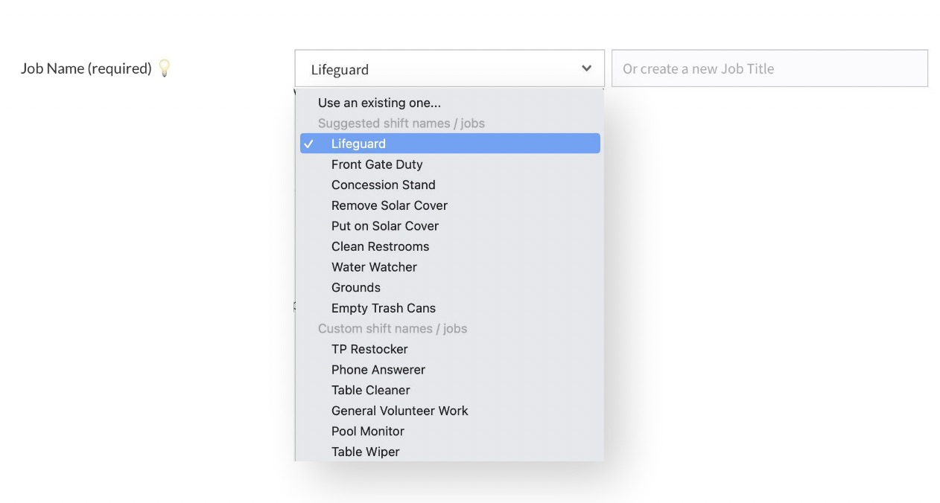Pick Remove Solar Cover option

click(x=390, y=205)
